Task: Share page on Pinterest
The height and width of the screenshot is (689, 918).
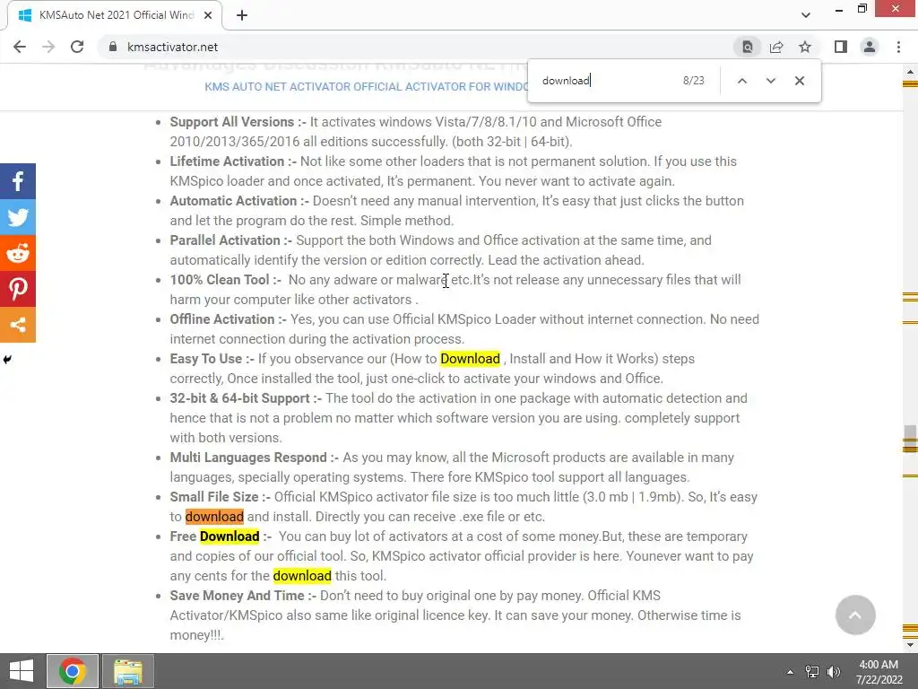Action: coord(18,288)
